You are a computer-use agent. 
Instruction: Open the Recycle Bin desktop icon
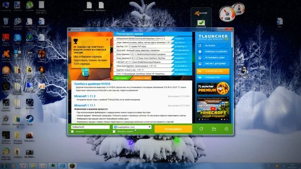click(x=6, y=23)
